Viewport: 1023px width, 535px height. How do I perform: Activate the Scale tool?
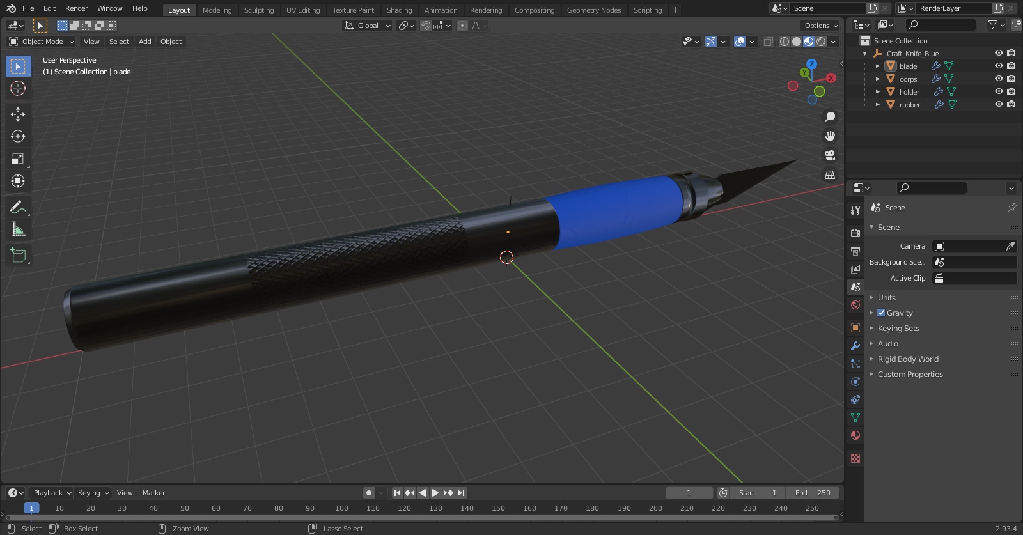[18, 159]
